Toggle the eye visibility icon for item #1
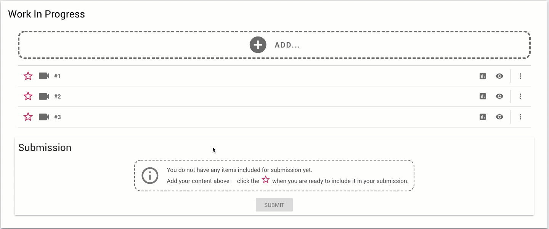 click(x=499, y=76)
